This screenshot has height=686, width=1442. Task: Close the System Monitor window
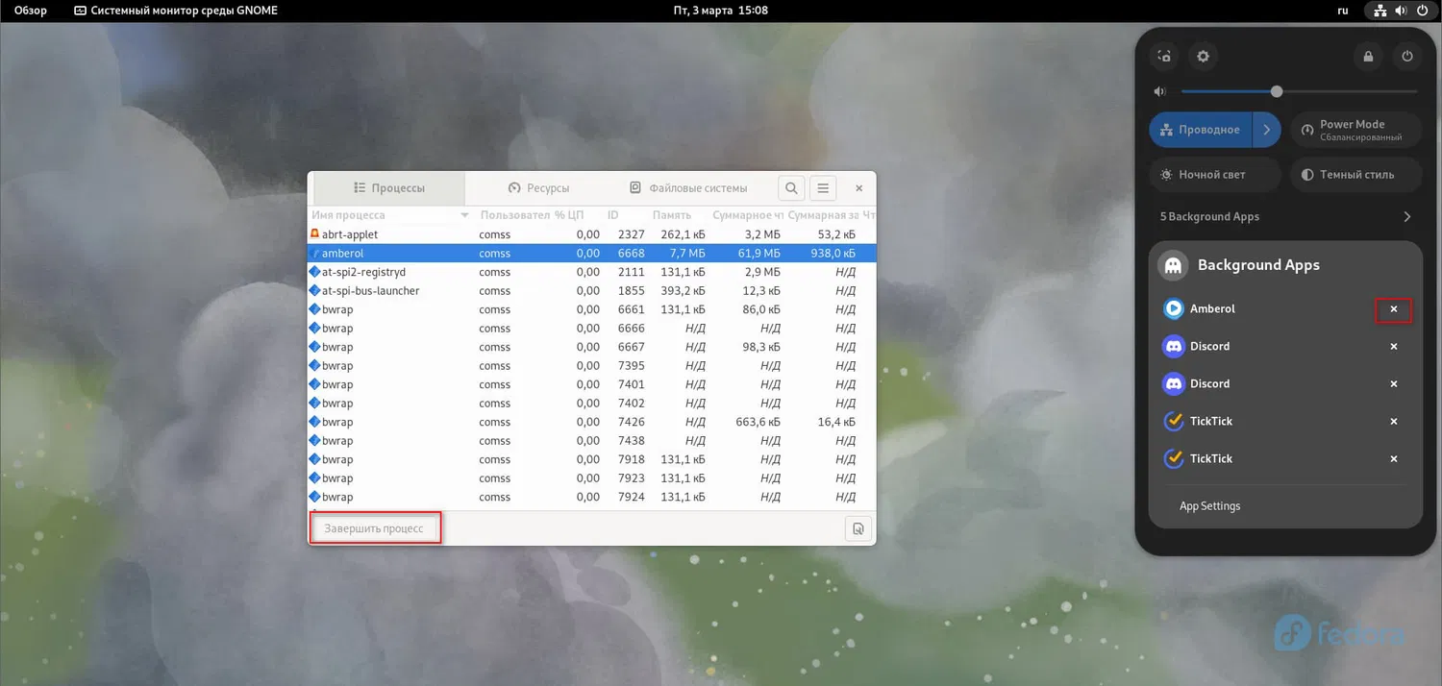click(859, 188)
